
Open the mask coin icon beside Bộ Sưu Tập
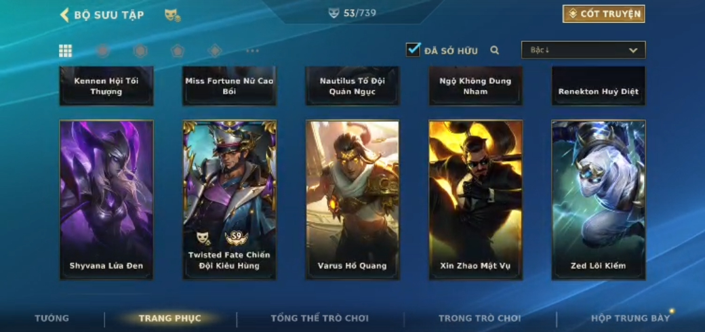(173, 16)
